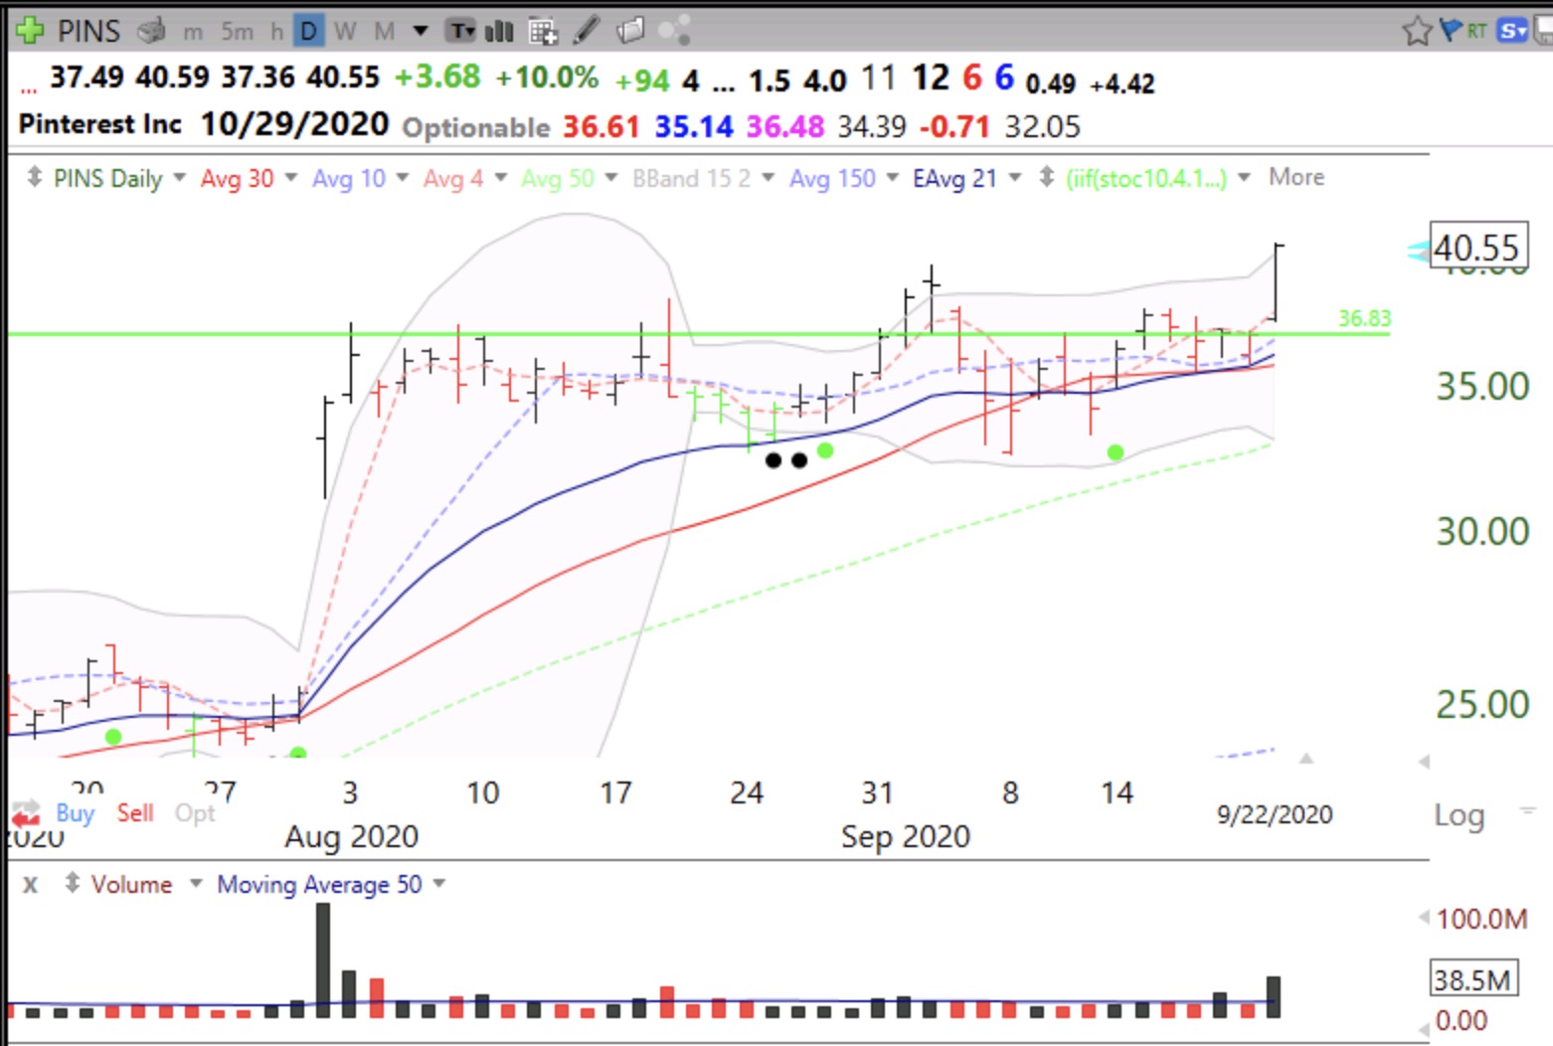This screenshot has width=1553, height=1046.
Task: Click the Sep 2020 month label on the axis
Action: tap(905, 837)
